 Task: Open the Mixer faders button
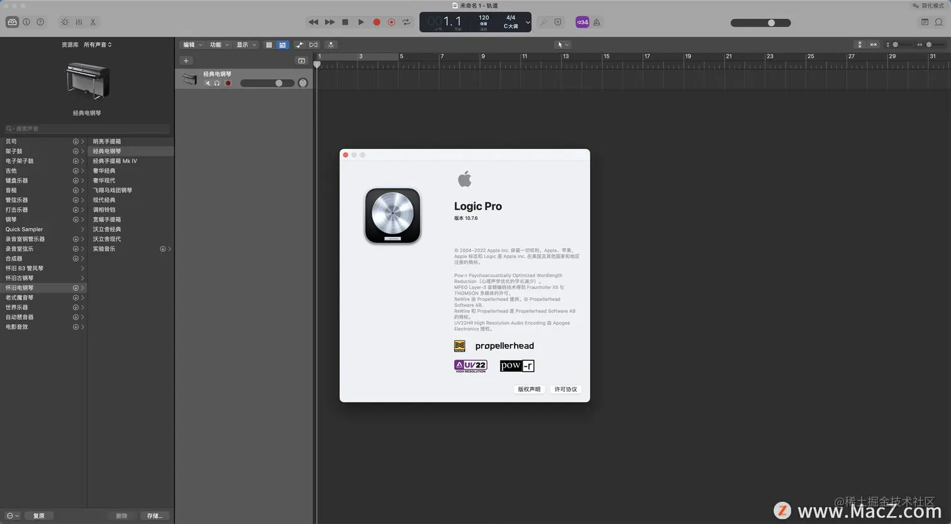point(79,22)
